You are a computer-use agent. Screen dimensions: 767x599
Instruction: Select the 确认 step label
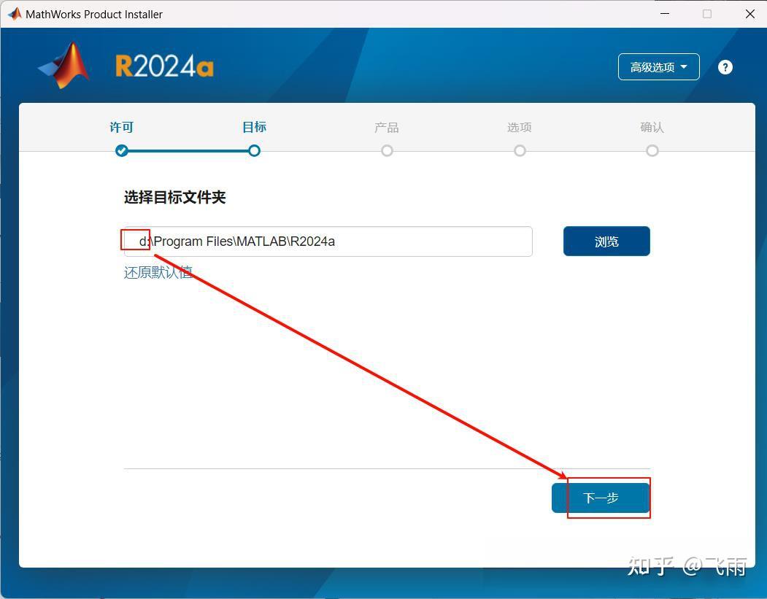point(652,127)
